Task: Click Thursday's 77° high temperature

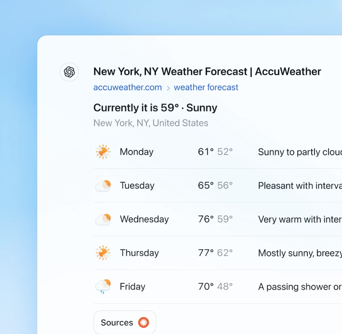Action: pos(206,253)
